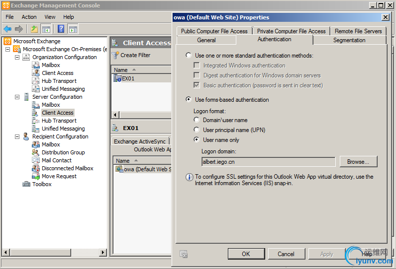Screen dimensions: 396x269
Task: Click the Logon domain text field
Action: coord(269,162)
